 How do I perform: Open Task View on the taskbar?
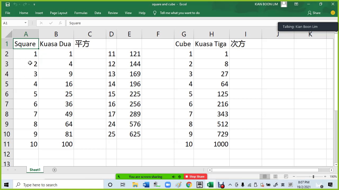pos(123,185)
